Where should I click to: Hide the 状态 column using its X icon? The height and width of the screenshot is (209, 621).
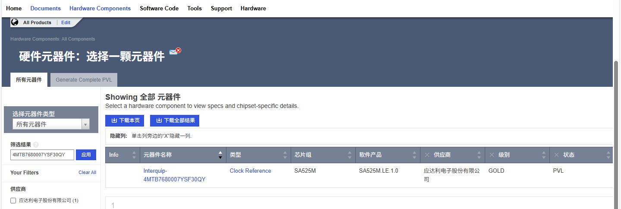click(556, 155)
